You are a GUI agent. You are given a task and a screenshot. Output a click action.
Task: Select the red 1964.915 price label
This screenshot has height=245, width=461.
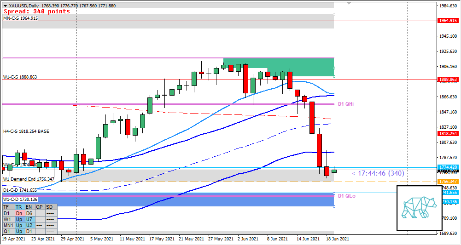[447, 21]
